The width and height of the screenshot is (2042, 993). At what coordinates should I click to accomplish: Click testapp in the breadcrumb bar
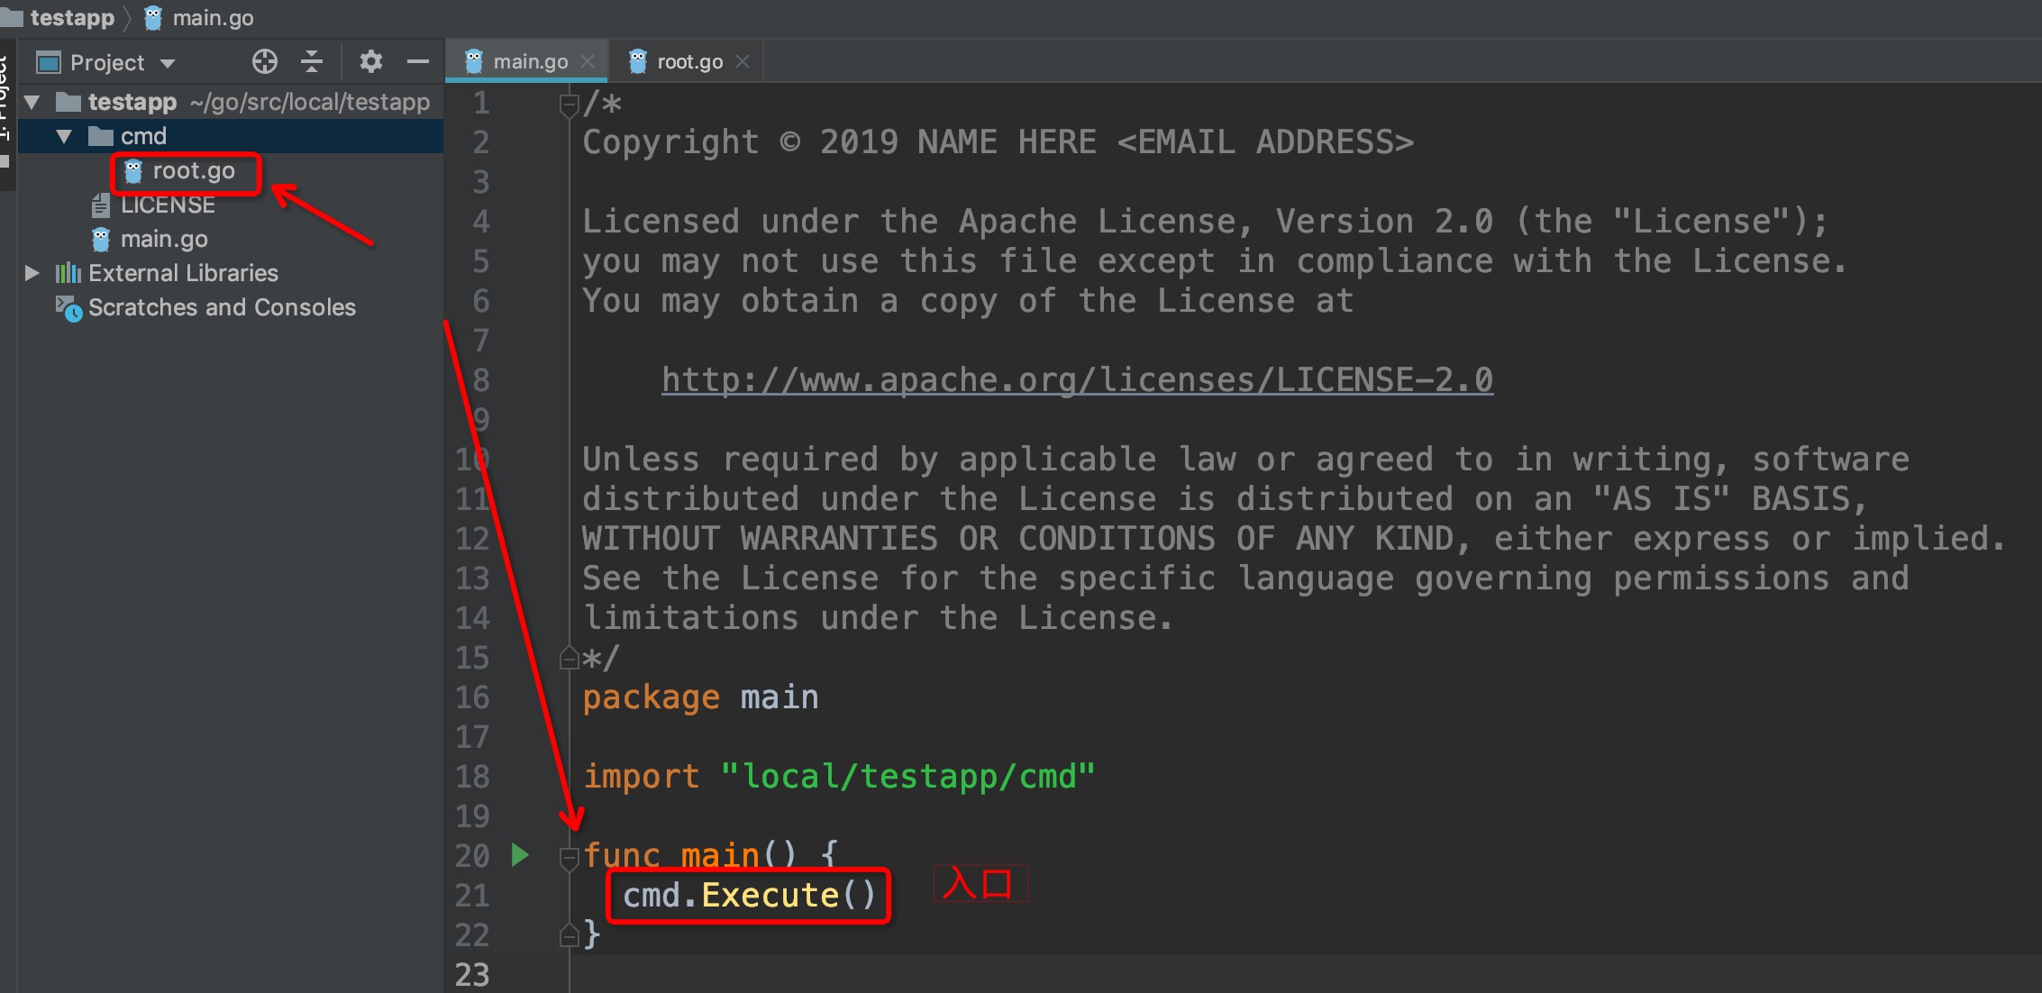[72, 18]
